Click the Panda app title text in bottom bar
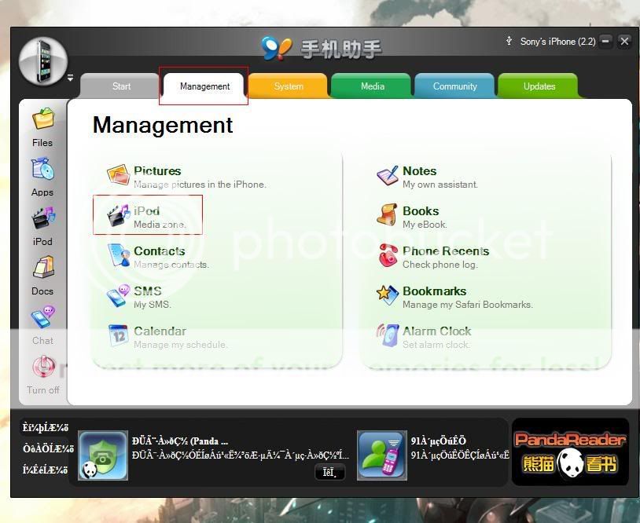This screenshot has width=640, height=523. click(180, 441)
